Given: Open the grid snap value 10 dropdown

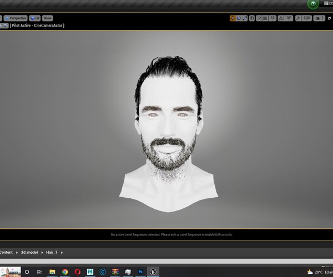Looking at the screenshot, I should pos(273,18).
